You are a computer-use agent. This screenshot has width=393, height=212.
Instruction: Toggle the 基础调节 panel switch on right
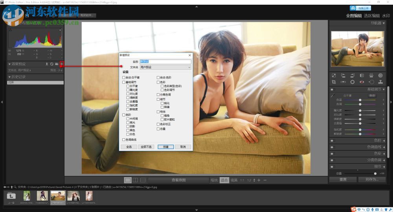pyautogui.click(x=332, y=89)
